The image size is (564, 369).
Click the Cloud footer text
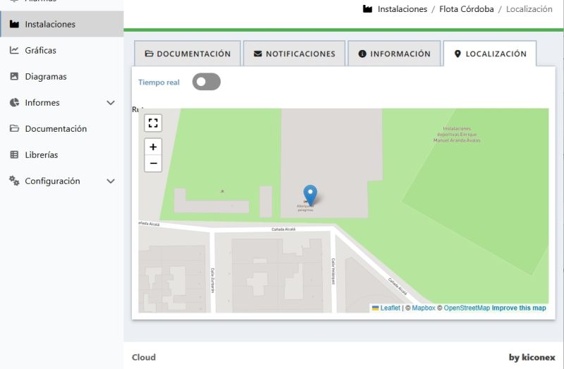tap(144, 357)
